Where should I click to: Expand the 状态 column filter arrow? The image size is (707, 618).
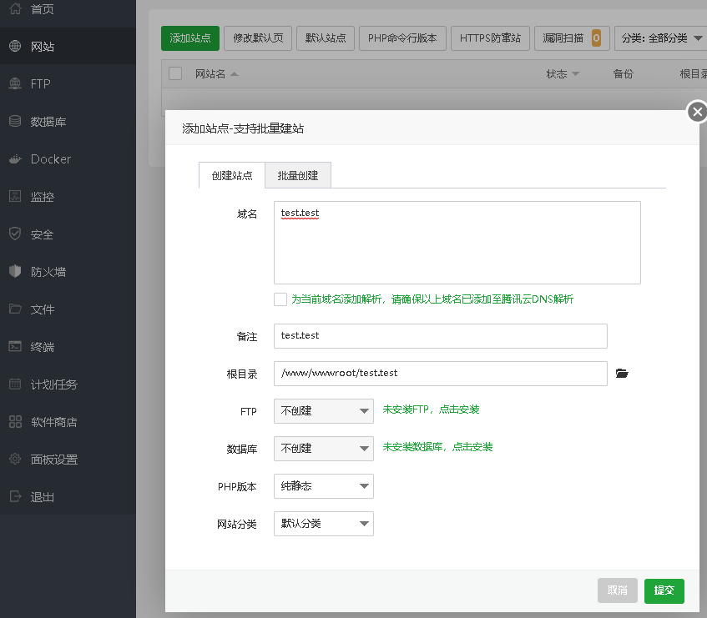tap(575, 74)
